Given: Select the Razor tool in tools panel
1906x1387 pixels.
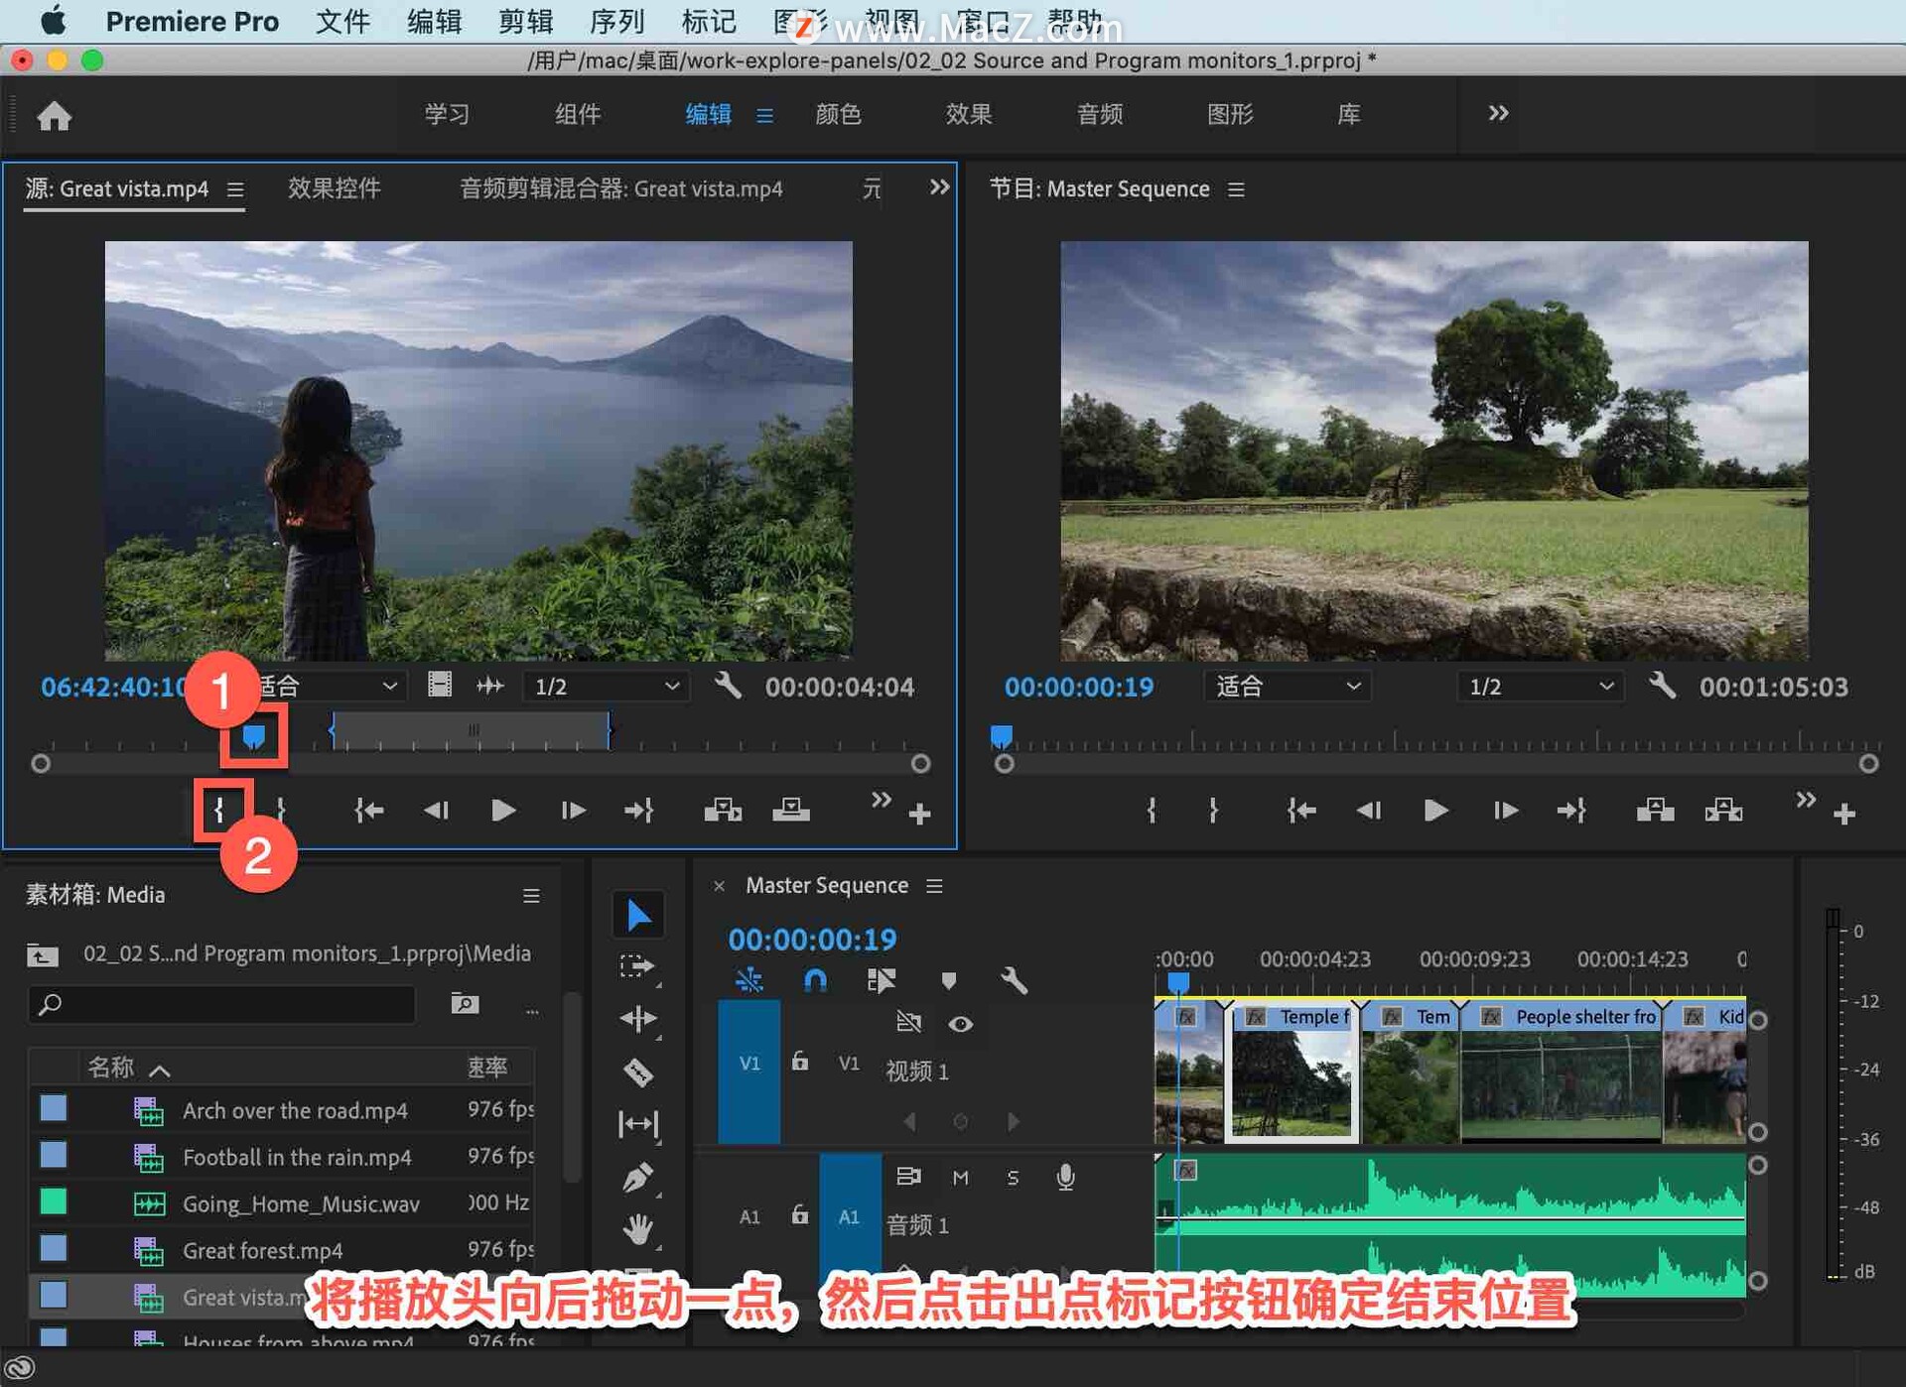Looking at the screenshot, I should click(x=637, y=1072).
